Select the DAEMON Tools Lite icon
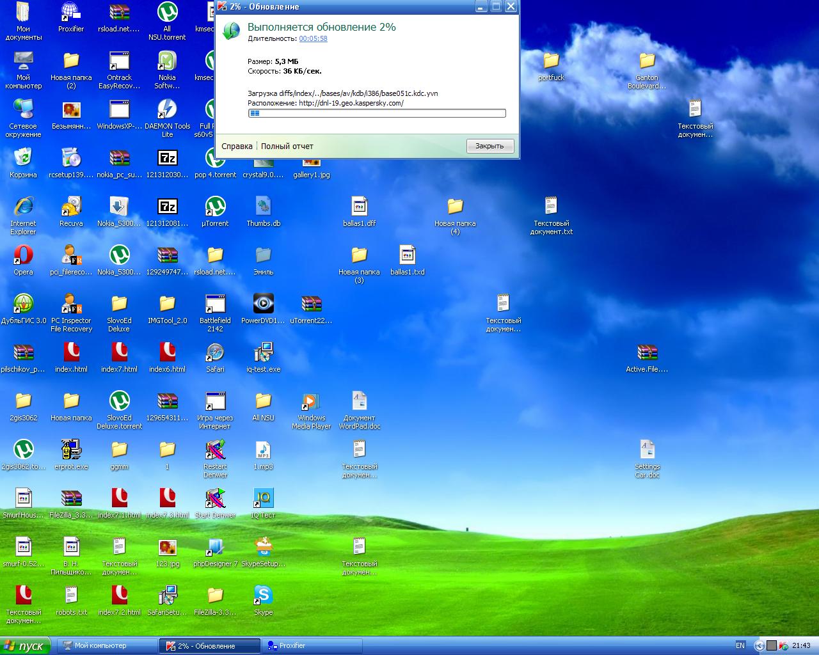 167,110
